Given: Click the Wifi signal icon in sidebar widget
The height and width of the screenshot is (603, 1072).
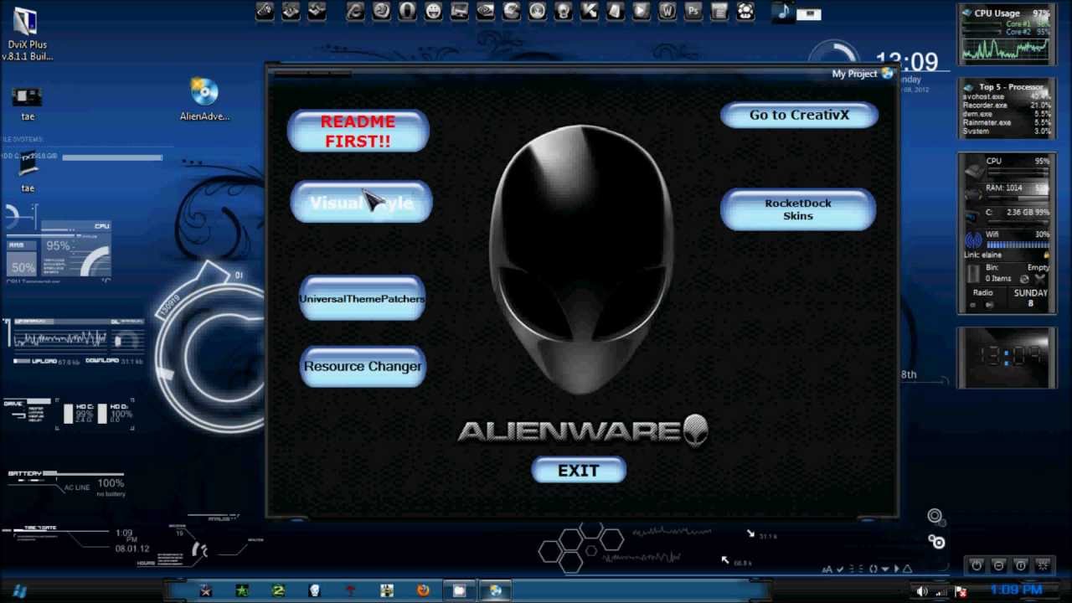Looking at the screenshot, I should pyautogui.click(x=972, y=240).
